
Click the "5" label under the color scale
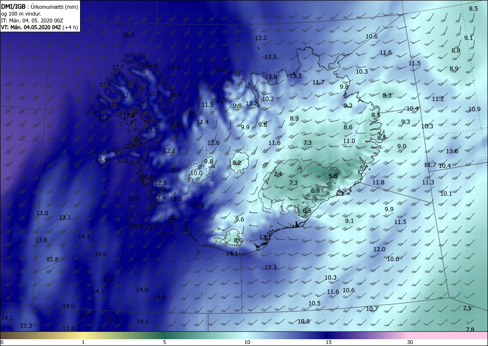tap(164, 343)
